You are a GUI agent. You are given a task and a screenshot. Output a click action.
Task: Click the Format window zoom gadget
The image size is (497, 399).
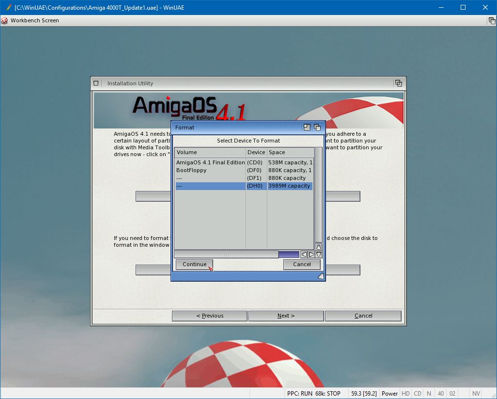(x=307, y=128)
